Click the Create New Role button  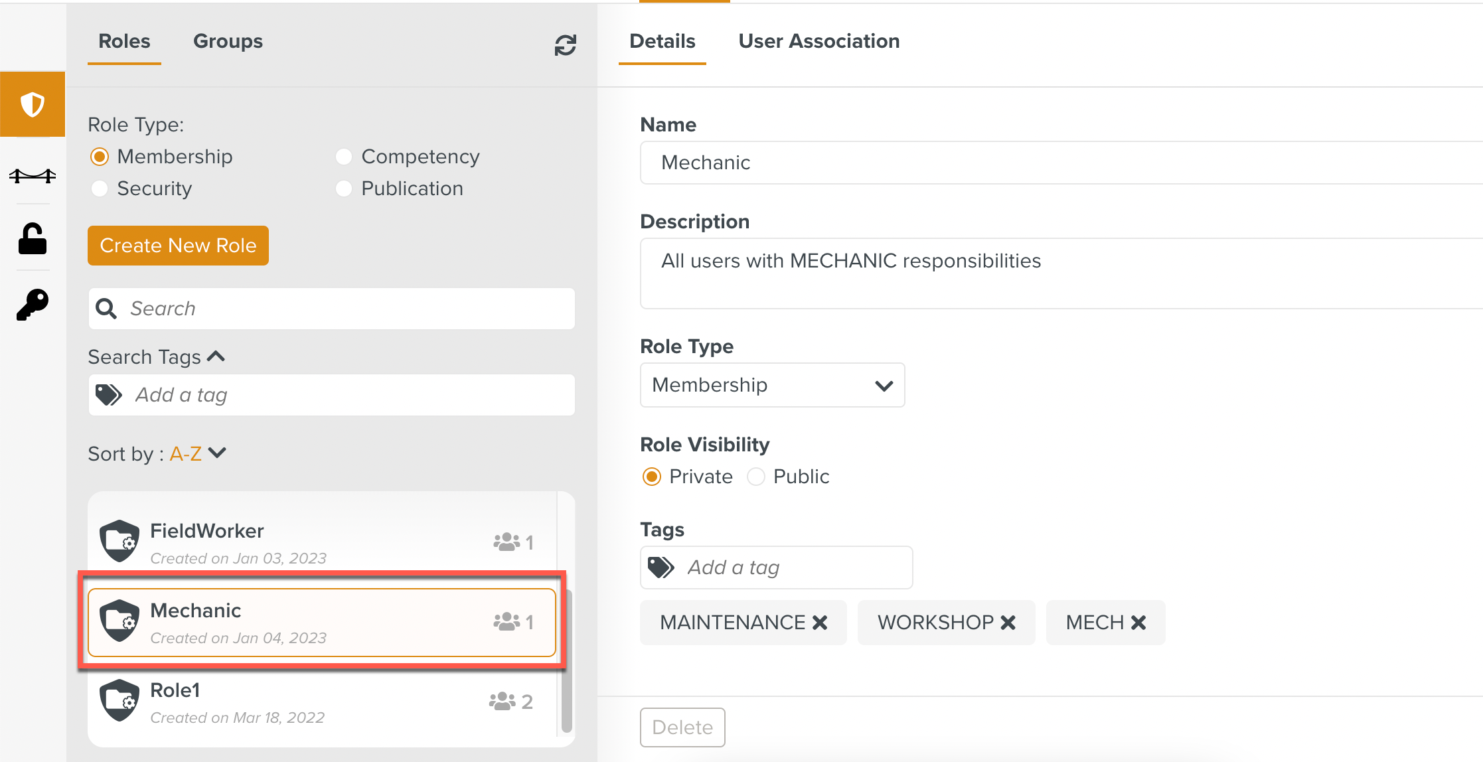point(178,246)
